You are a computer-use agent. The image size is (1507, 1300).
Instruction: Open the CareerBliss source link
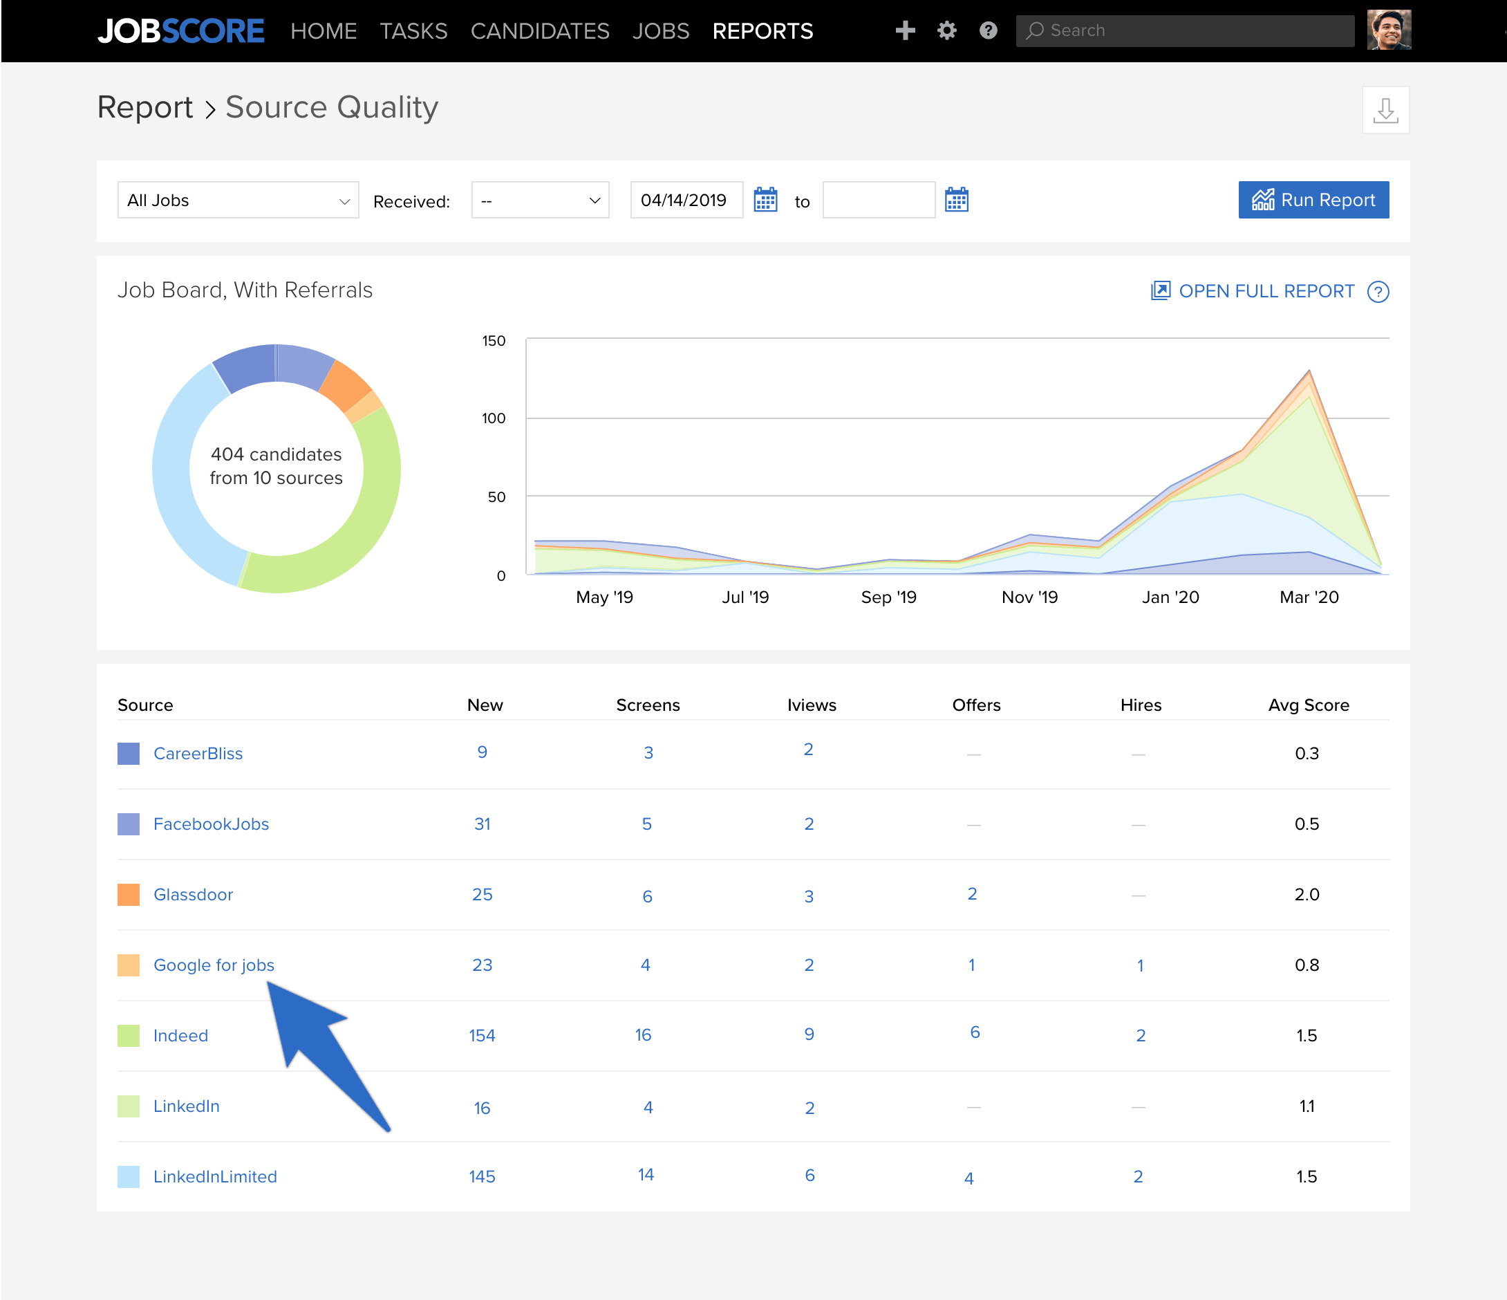click(198, 753)
